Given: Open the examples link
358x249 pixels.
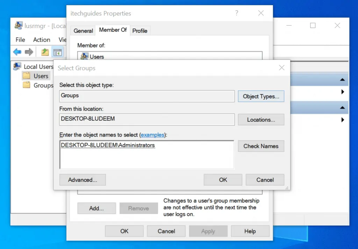Looking at the screenshot, I should [152, 135].
